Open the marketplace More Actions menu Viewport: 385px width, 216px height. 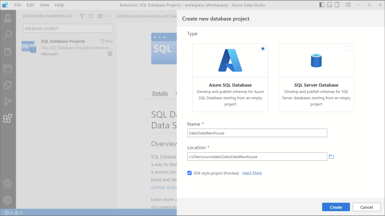[x=109, y=16]
